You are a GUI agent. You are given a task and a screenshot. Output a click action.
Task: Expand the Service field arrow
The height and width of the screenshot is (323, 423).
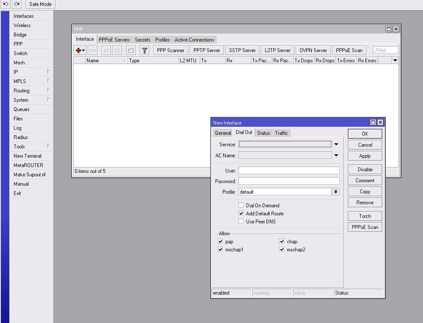[x=336, y=144]
